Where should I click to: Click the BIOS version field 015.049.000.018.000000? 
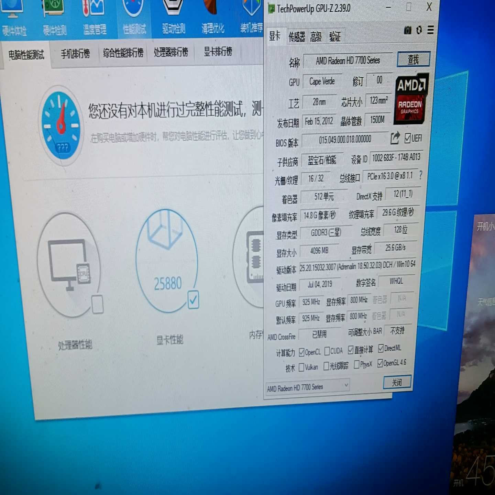click(x=345, y=140)
